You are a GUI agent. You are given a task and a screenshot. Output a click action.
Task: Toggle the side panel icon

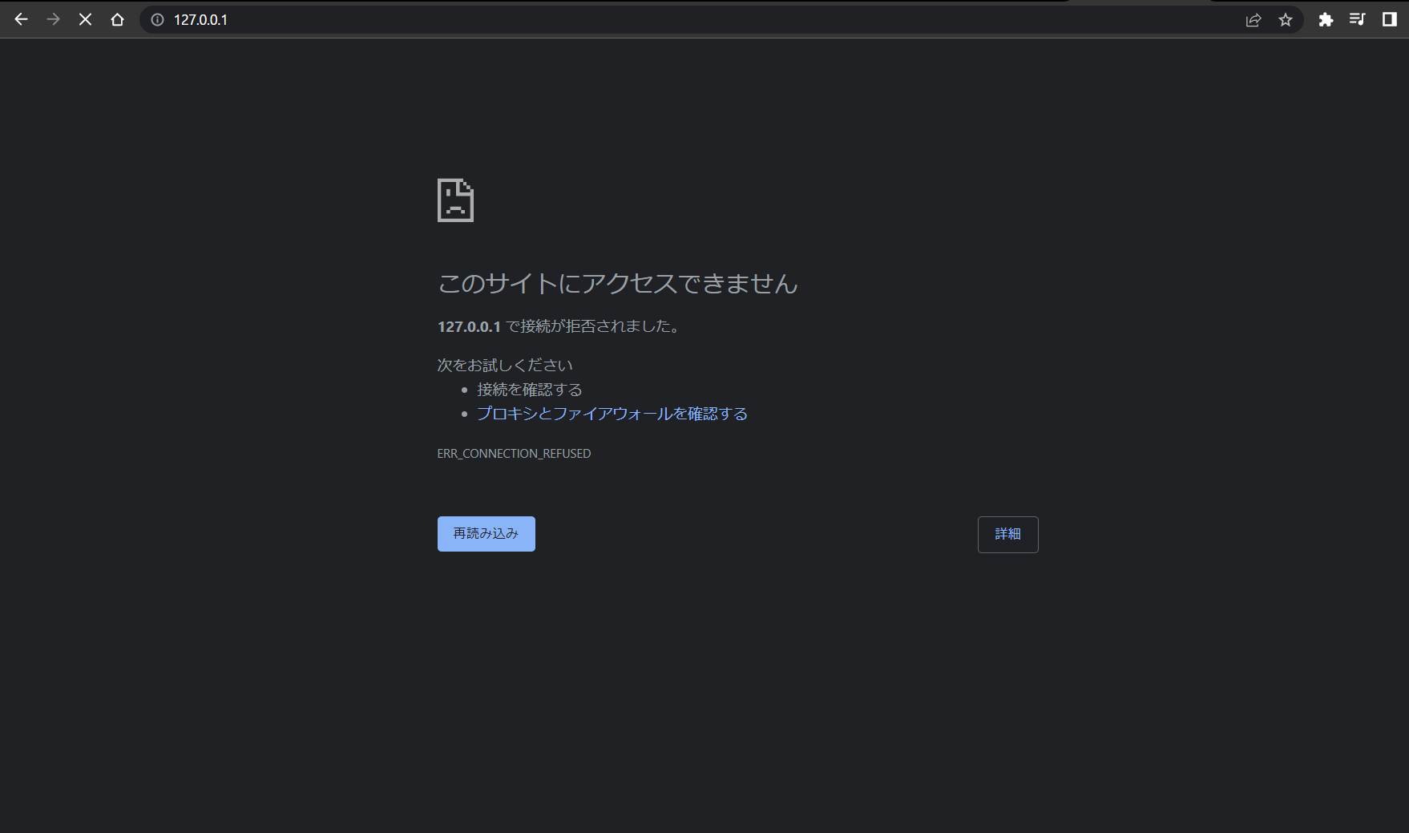1389,19
